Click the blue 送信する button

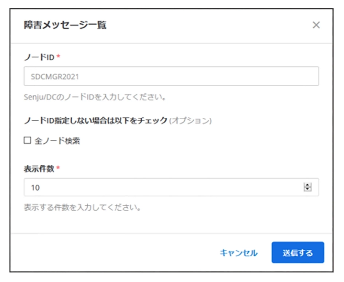click(298, 252)
